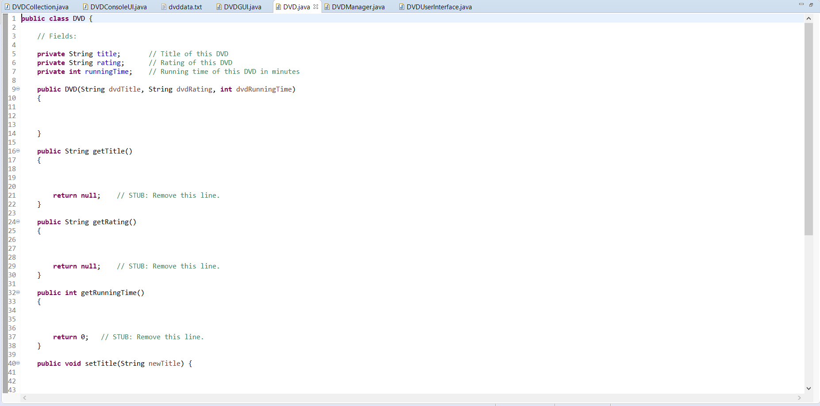
Task: Click line number 21 in the editor gutter
Action: point(12,195)
